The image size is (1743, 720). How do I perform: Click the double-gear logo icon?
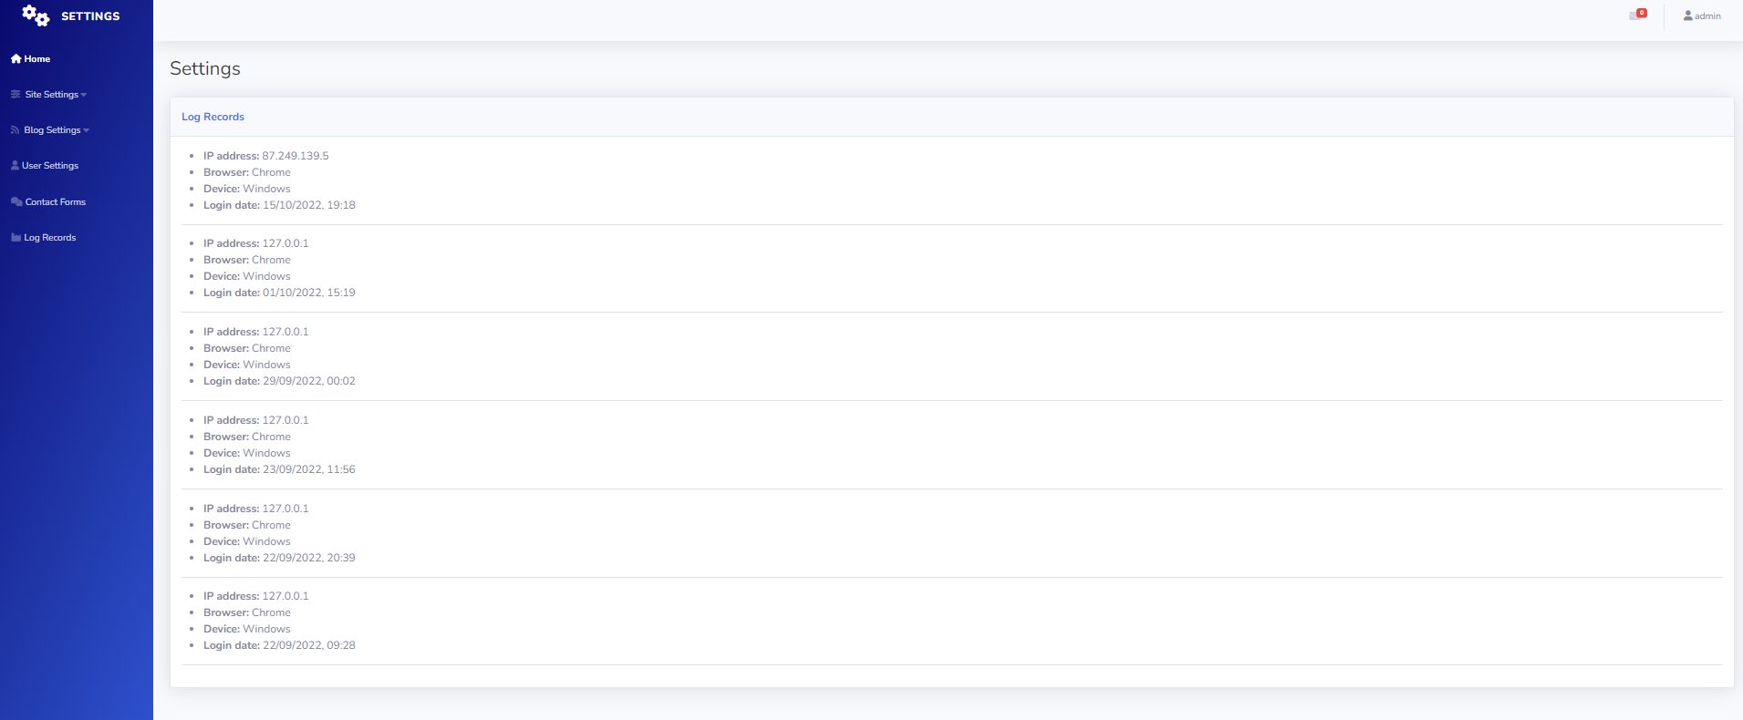click(x=36, y=15)
